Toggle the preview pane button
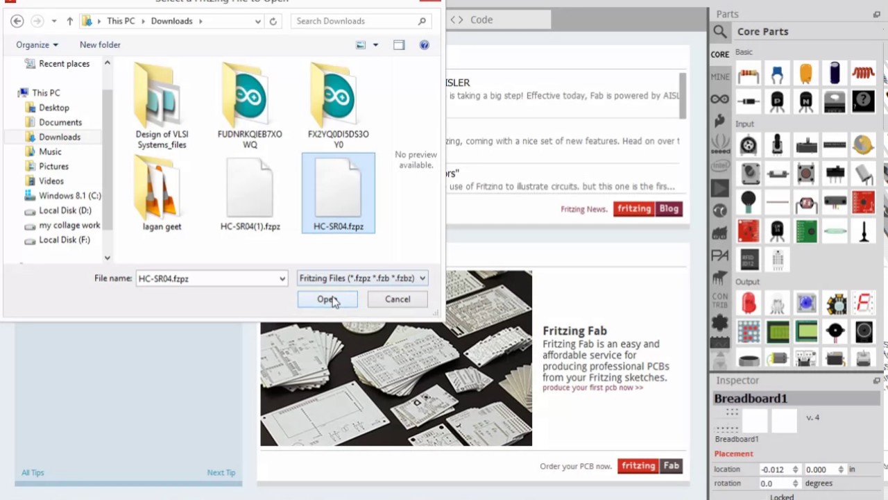Screen dimensions: 888x500 tap(399, 45)
